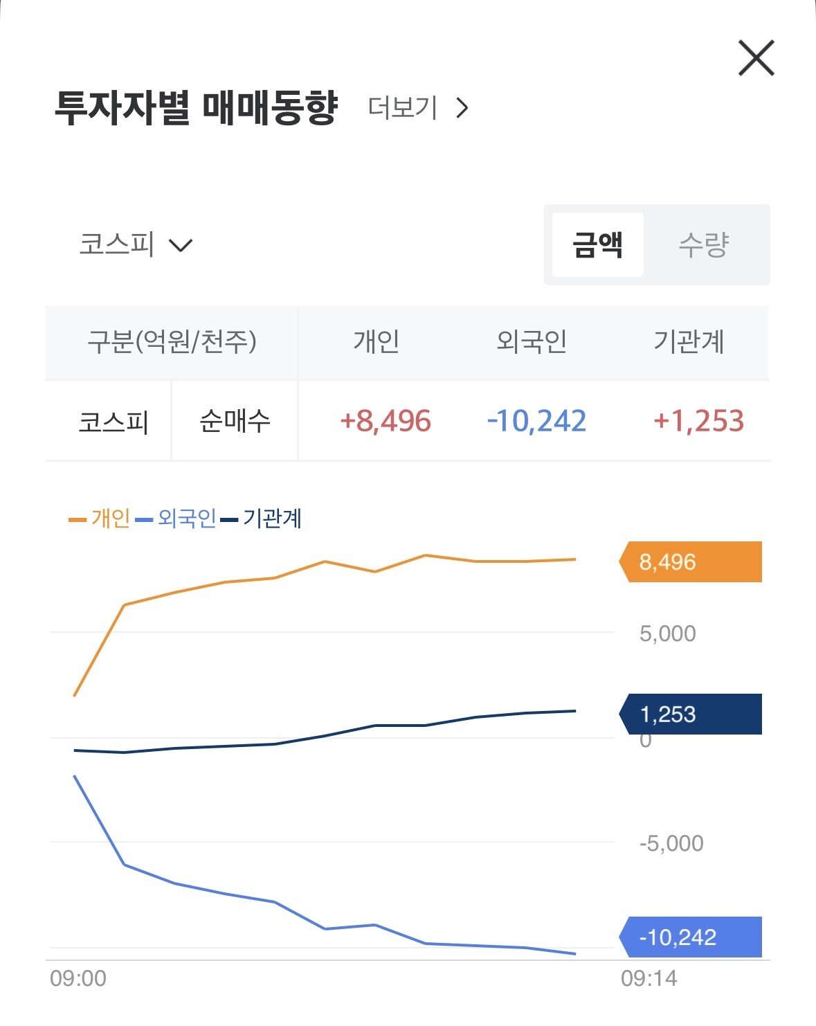Viewport: 816px width, 1026px height.
Task: Click the 개인 net buy value +8,496
Action: click(386, 421)
